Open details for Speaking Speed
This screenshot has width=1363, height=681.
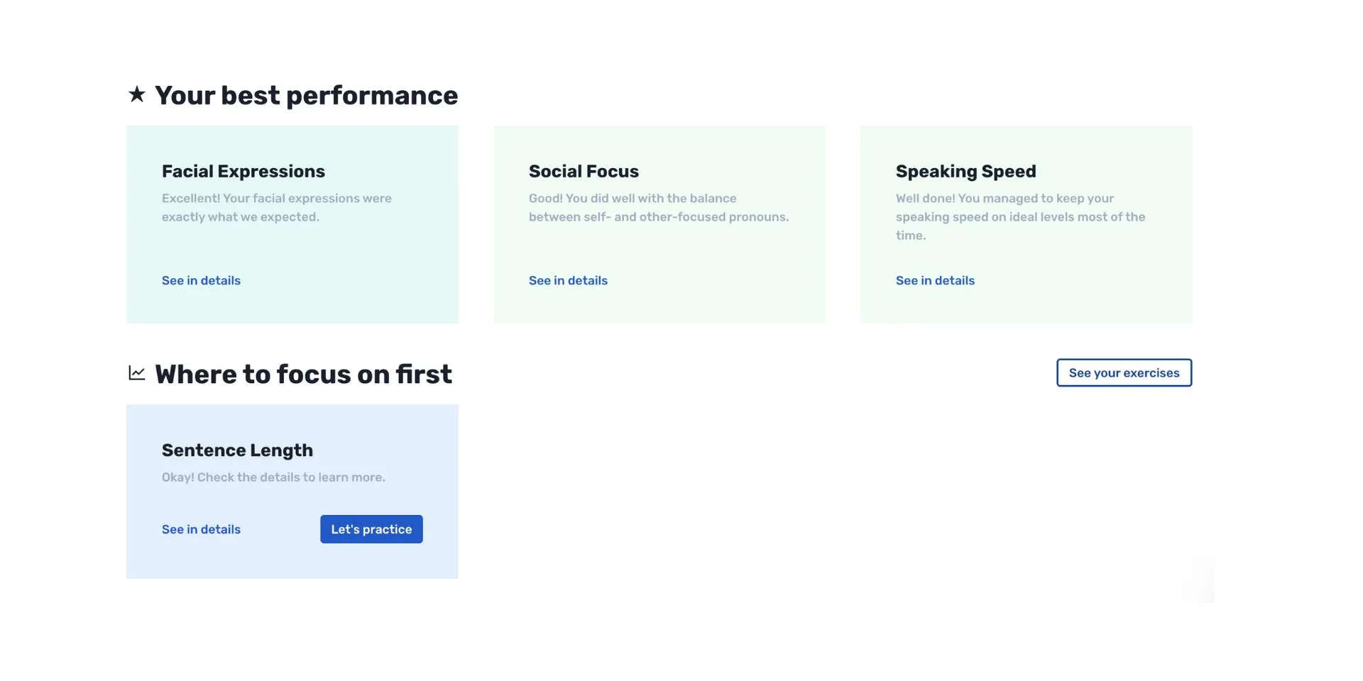[935, 280]
